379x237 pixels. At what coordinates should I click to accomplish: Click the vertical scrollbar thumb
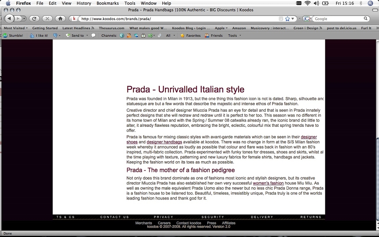377,179
